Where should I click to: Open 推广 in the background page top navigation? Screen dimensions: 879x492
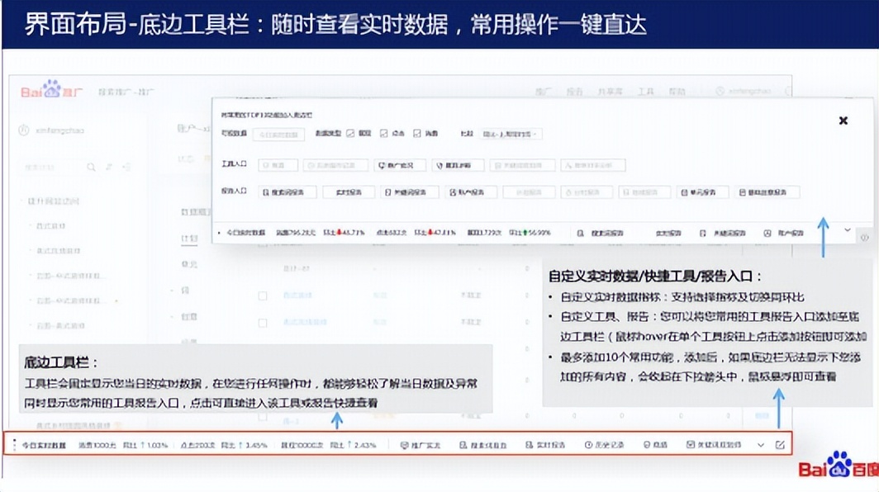[x=544, y=92]
